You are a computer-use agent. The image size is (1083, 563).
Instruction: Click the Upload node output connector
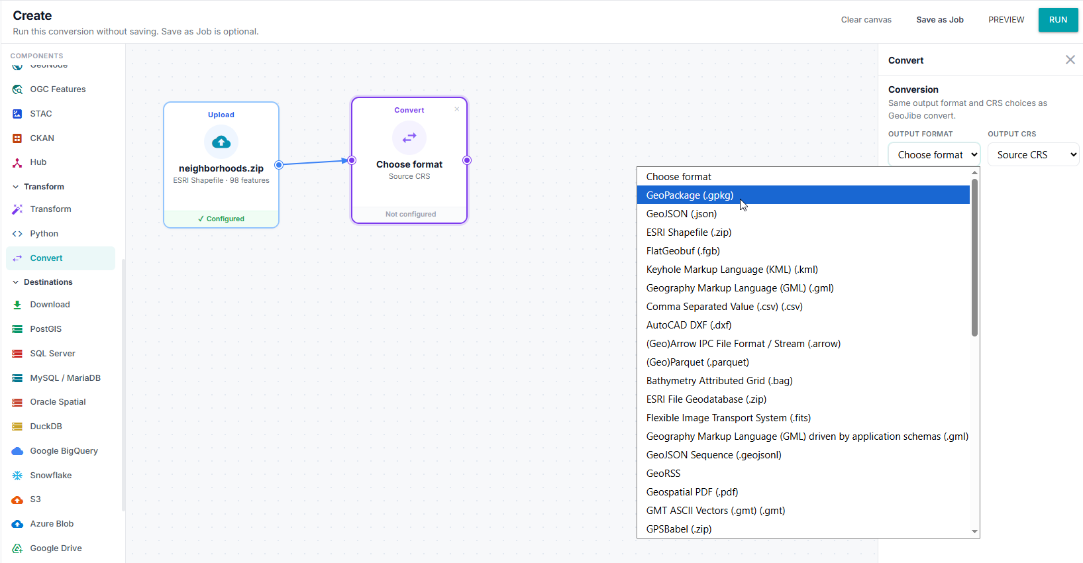[x=279, y=165]
